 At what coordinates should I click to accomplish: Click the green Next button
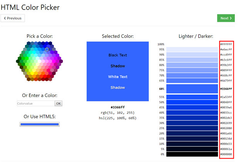(x=226, y=18)
